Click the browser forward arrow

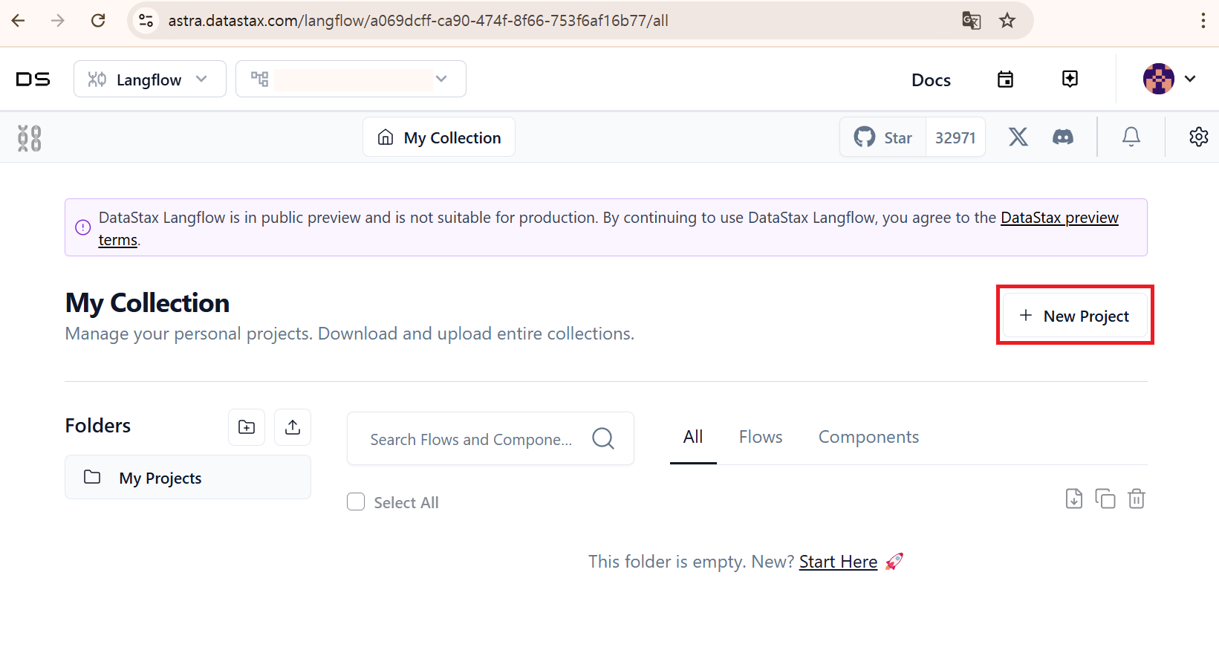click(x=57, y=20)
